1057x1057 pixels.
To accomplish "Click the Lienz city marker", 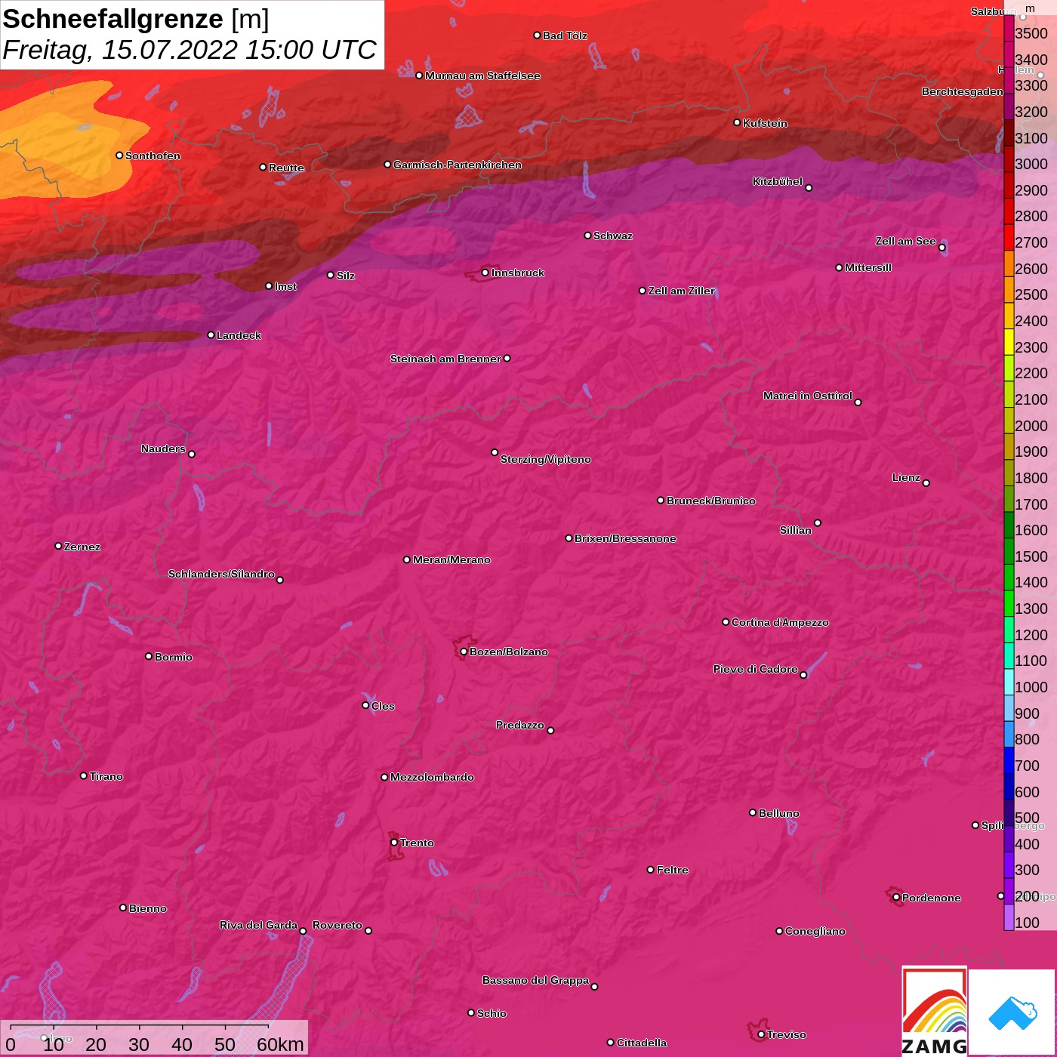I will [x=926, y=482].
